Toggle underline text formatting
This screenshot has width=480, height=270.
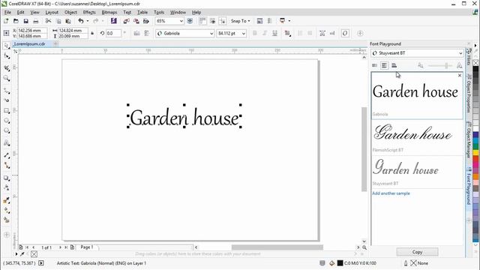pyautogui.click(x=275, y=33)
